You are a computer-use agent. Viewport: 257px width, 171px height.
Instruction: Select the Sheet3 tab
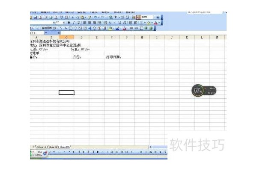pos(64,147)
